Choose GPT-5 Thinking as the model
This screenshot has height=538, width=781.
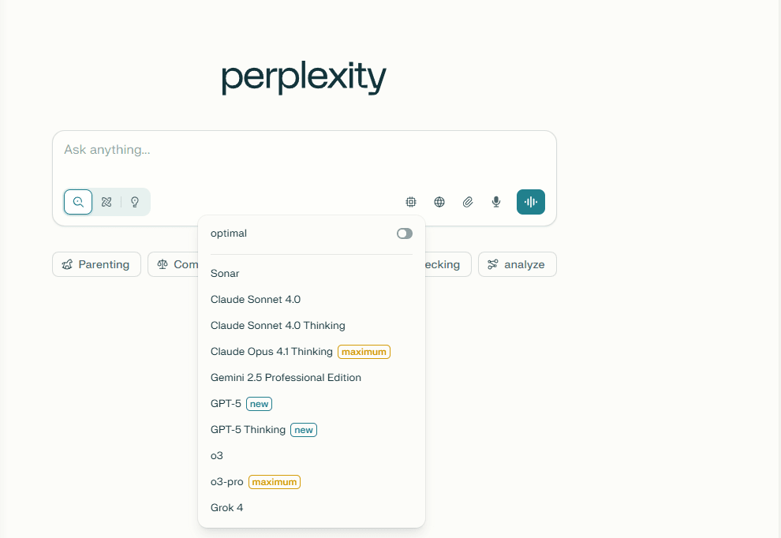pyautogui.click(x=248, y=429)
